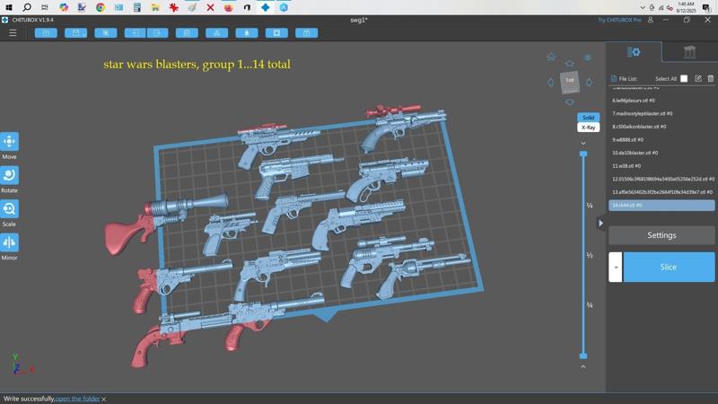Viewport: 718px width, 404px height.
Task: Open the Settings button
Action: point(661,235)
